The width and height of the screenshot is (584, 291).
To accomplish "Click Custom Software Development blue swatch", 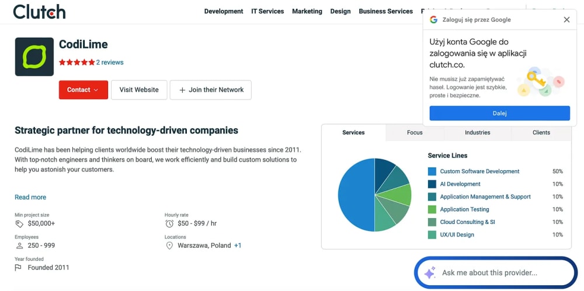I will (x=432, y=171).
